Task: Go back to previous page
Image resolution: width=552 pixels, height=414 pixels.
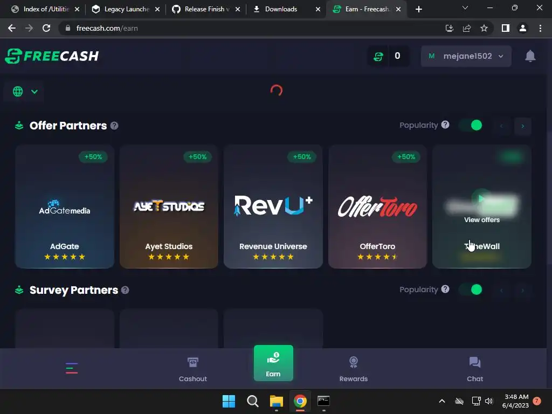Action: coord(12,28)
